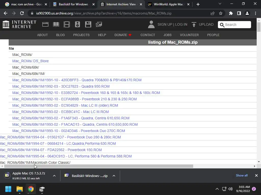261x195 pixels.
Task: Download the Powerbook 150.ROM file
Action: click(x=51, y=150)
